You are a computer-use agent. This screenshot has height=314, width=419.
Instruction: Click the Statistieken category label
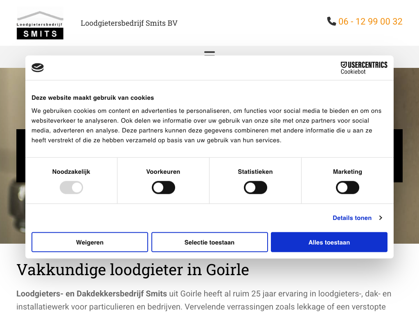pos(255,172)
